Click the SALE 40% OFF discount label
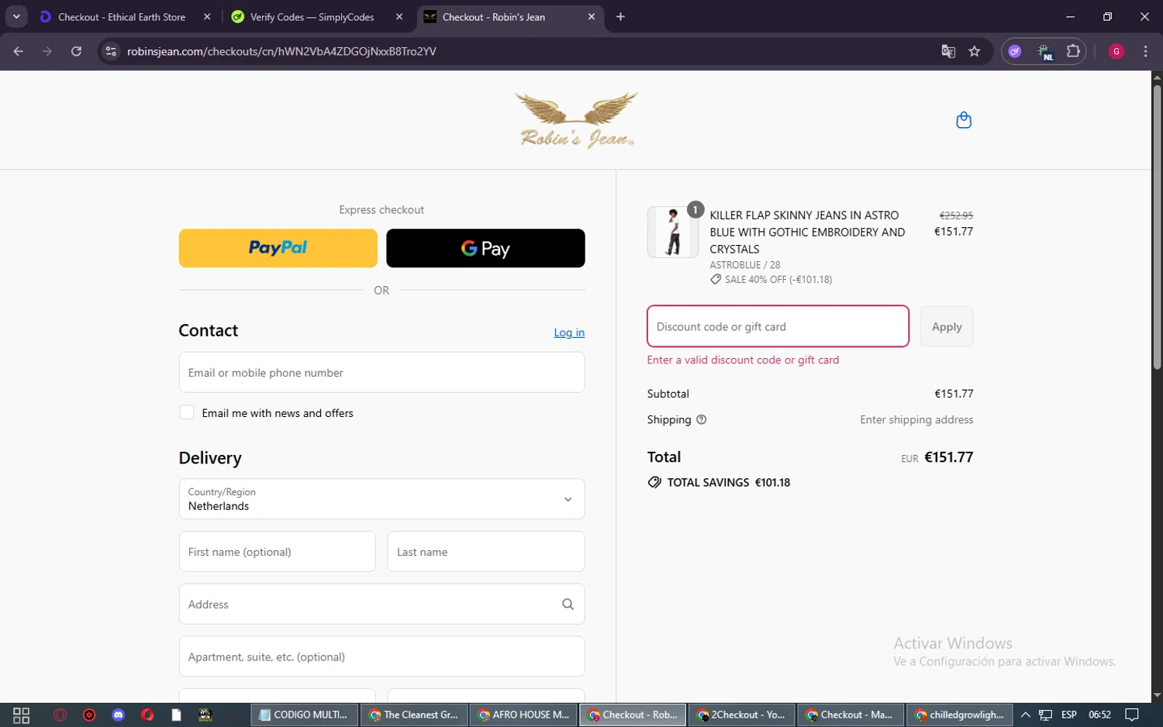This screenshot has height=727, width=1163. click(778, 280)
